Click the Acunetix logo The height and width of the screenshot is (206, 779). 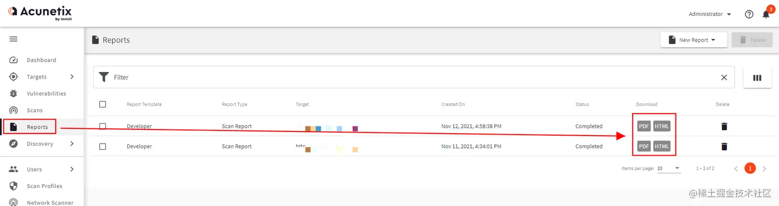[40, 13]
